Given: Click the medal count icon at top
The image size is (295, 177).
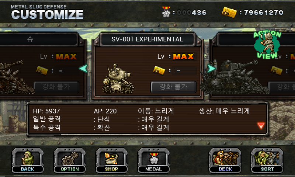Looking at the screenshot, I should click(x=166, y=12).
